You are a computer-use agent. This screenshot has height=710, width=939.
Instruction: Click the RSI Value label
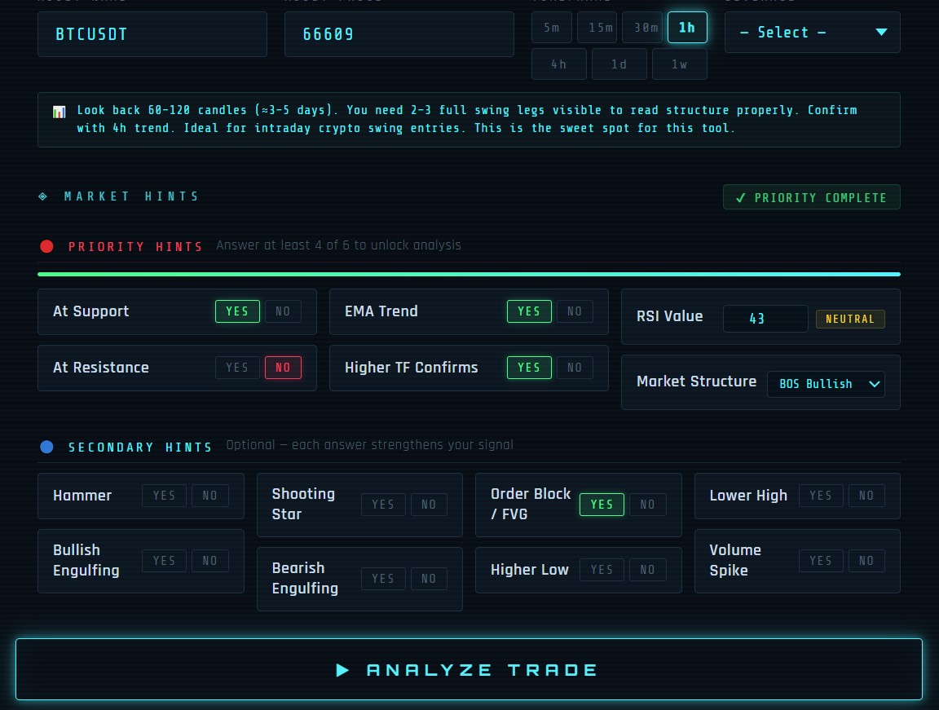(x=669, y=316)
